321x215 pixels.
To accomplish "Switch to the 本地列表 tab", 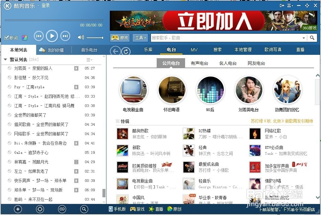I will coord(19,50).
